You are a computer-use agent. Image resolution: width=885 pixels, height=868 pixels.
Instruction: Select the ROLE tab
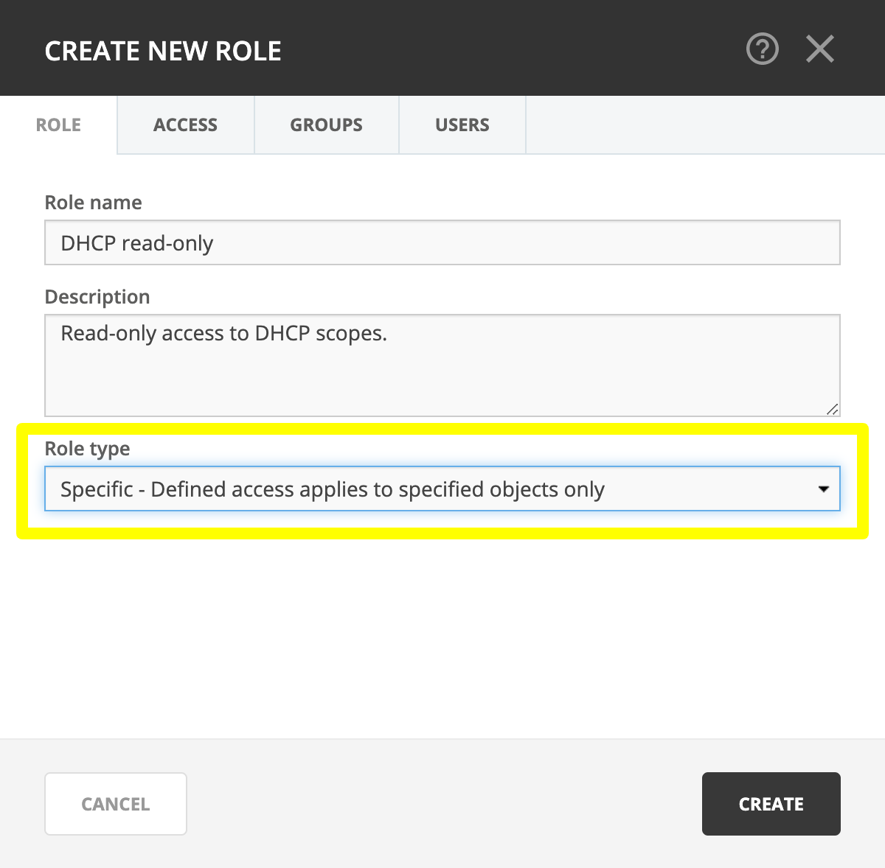point(58,125)
